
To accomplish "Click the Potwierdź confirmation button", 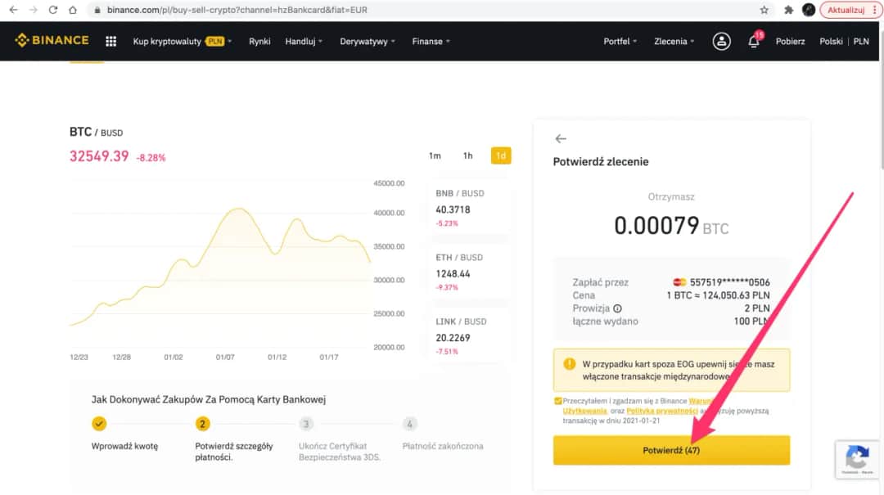I will (671, 450).
